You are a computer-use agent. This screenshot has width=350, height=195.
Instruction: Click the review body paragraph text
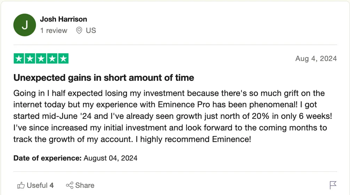click(x=173, y=116)
